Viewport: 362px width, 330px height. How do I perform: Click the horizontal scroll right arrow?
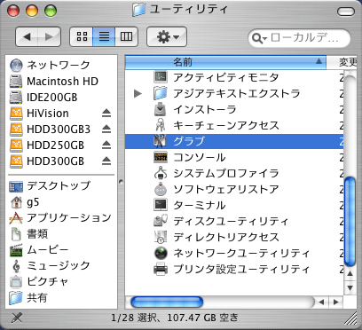[x=335, y=302]
